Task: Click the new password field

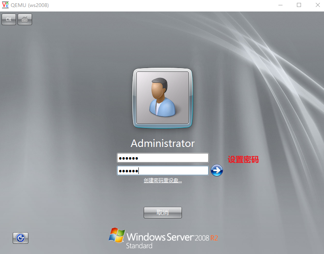Action: tap(163, 158)
